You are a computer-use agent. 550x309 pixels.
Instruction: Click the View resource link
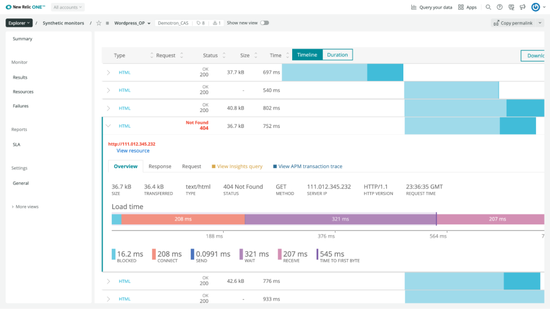click(x=133, y=151)
